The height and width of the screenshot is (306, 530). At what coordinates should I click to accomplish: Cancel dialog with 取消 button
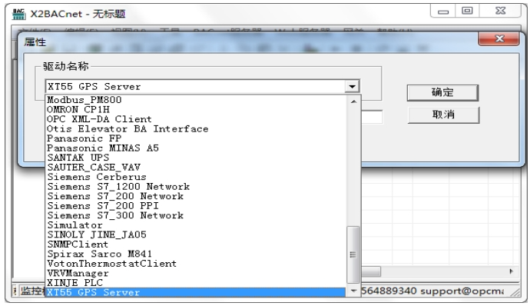pyautogui.click(x=443, y=115)
